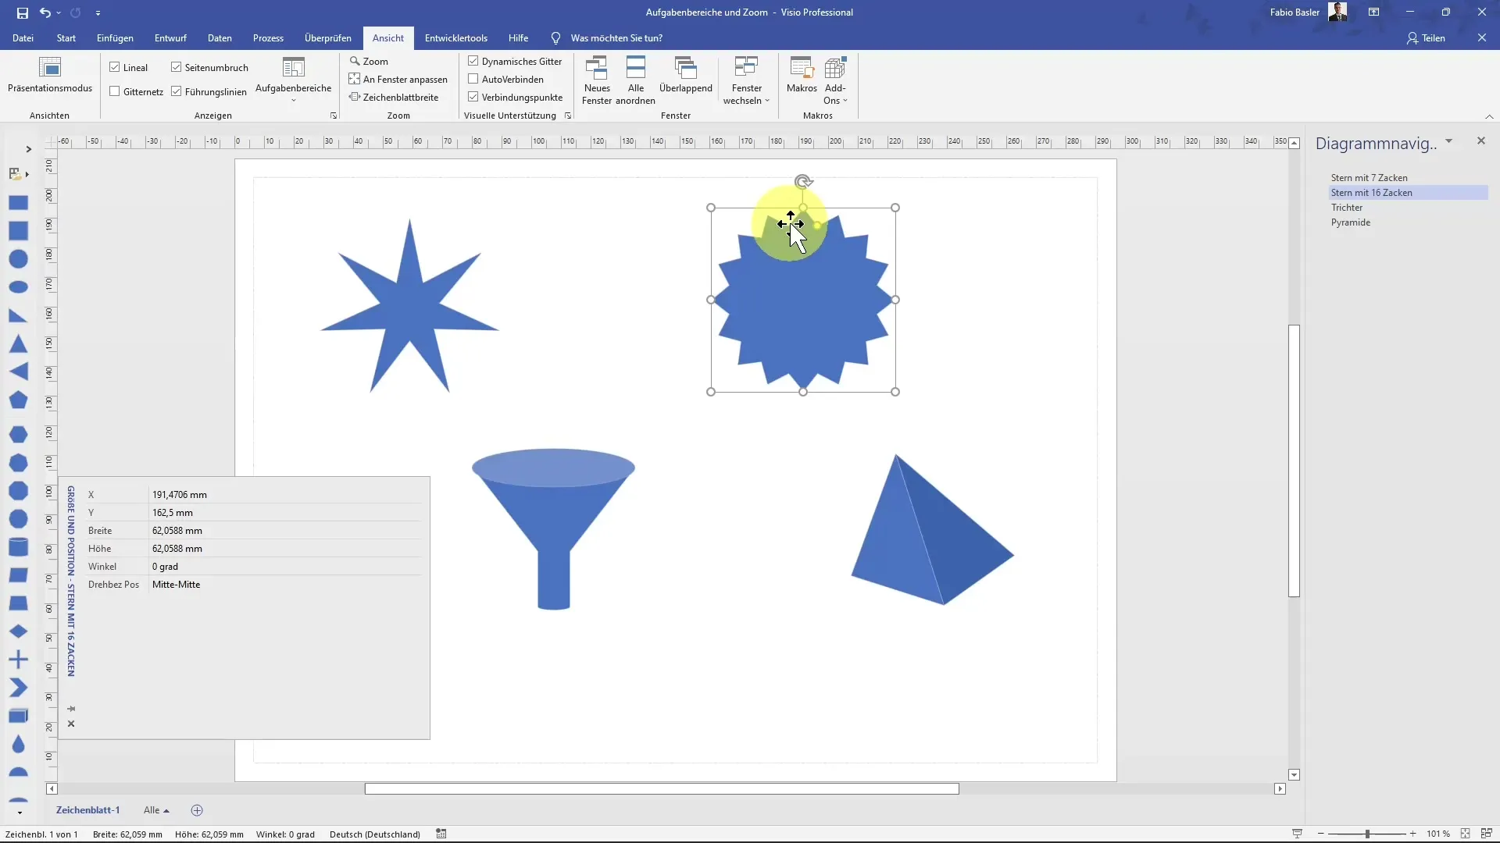Open Diagrammnavigation pane options dropdown
The image size is (1500, 843).
click(x=1448, y=141)
